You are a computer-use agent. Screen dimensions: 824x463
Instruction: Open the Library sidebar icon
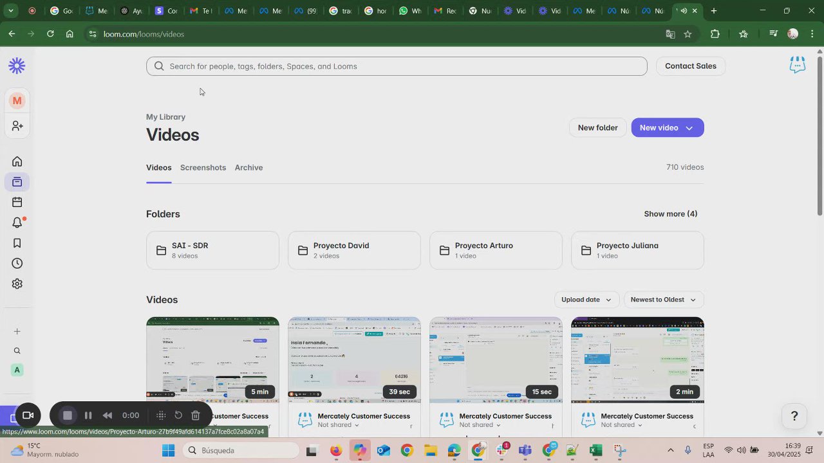pos(17,182)
